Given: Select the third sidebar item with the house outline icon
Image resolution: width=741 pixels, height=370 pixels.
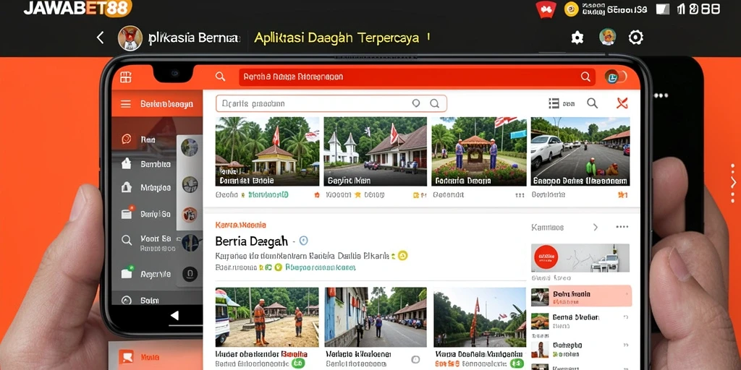Looking at the screenshot, I should point(126,187).
